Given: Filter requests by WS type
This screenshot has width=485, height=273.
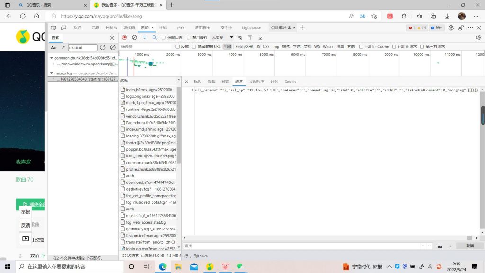Looking at the screenshot, I should pyautogui.click(x=317, y=47).
